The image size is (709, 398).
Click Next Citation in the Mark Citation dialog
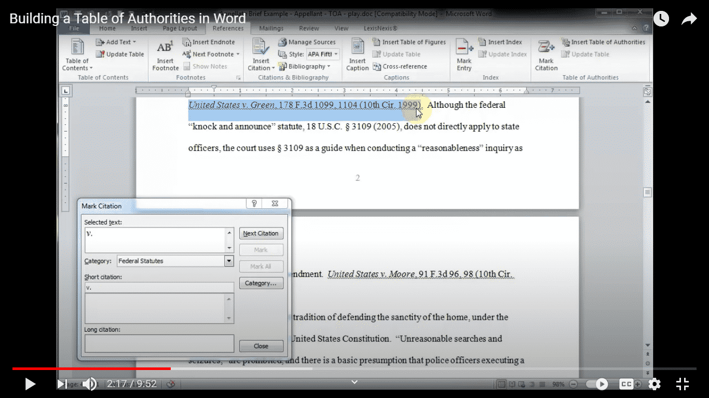(261, 233)
